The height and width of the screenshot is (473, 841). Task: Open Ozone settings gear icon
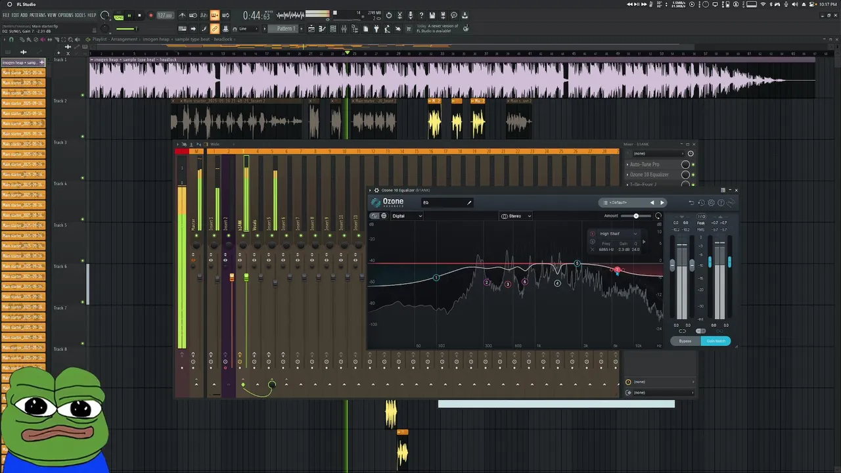[711, 202]
